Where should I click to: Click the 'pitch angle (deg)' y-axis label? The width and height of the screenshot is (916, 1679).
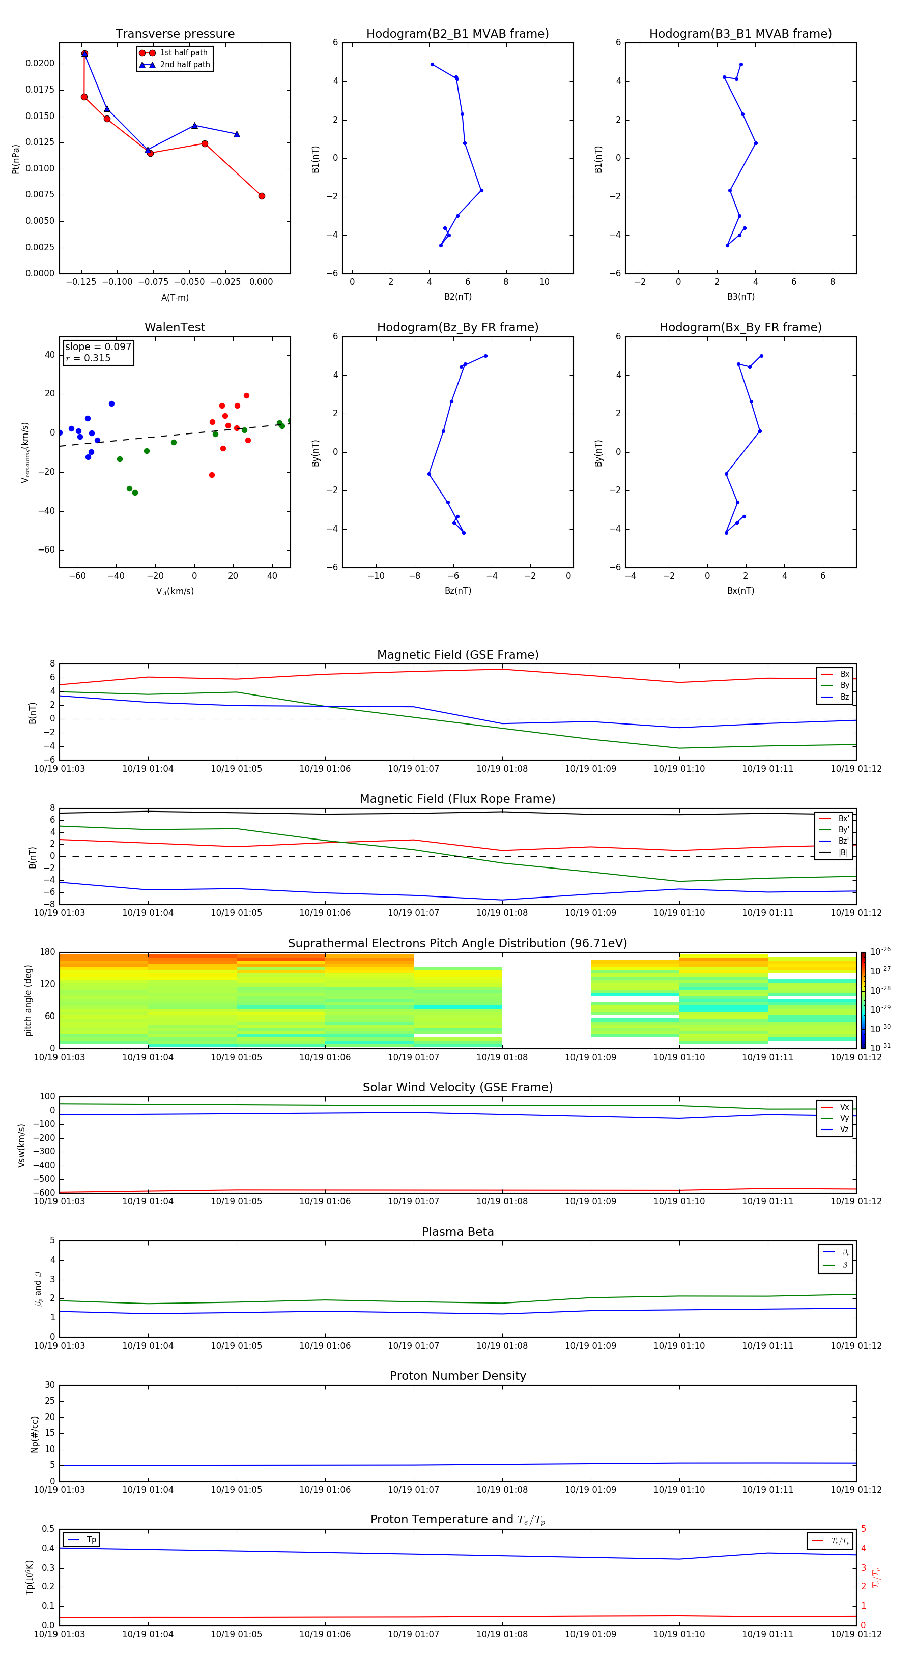[28, 1000]
